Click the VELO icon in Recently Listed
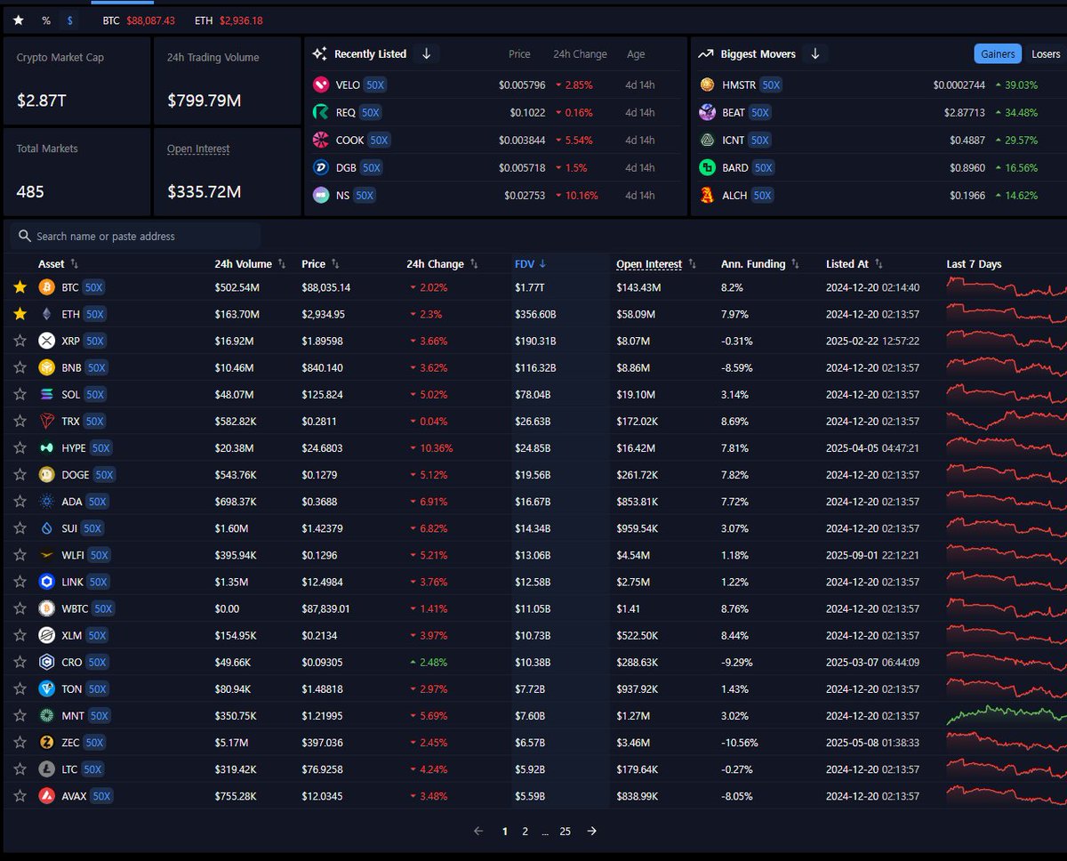The width and height of the screenshot is (1067, 861). click(320, 84)
